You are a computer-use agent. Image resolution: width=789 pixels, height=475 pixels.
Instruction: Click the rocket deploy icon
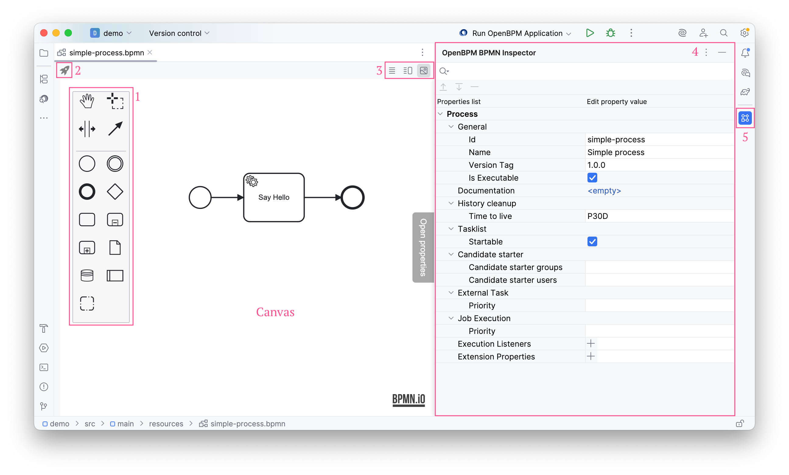click(64, 70)
